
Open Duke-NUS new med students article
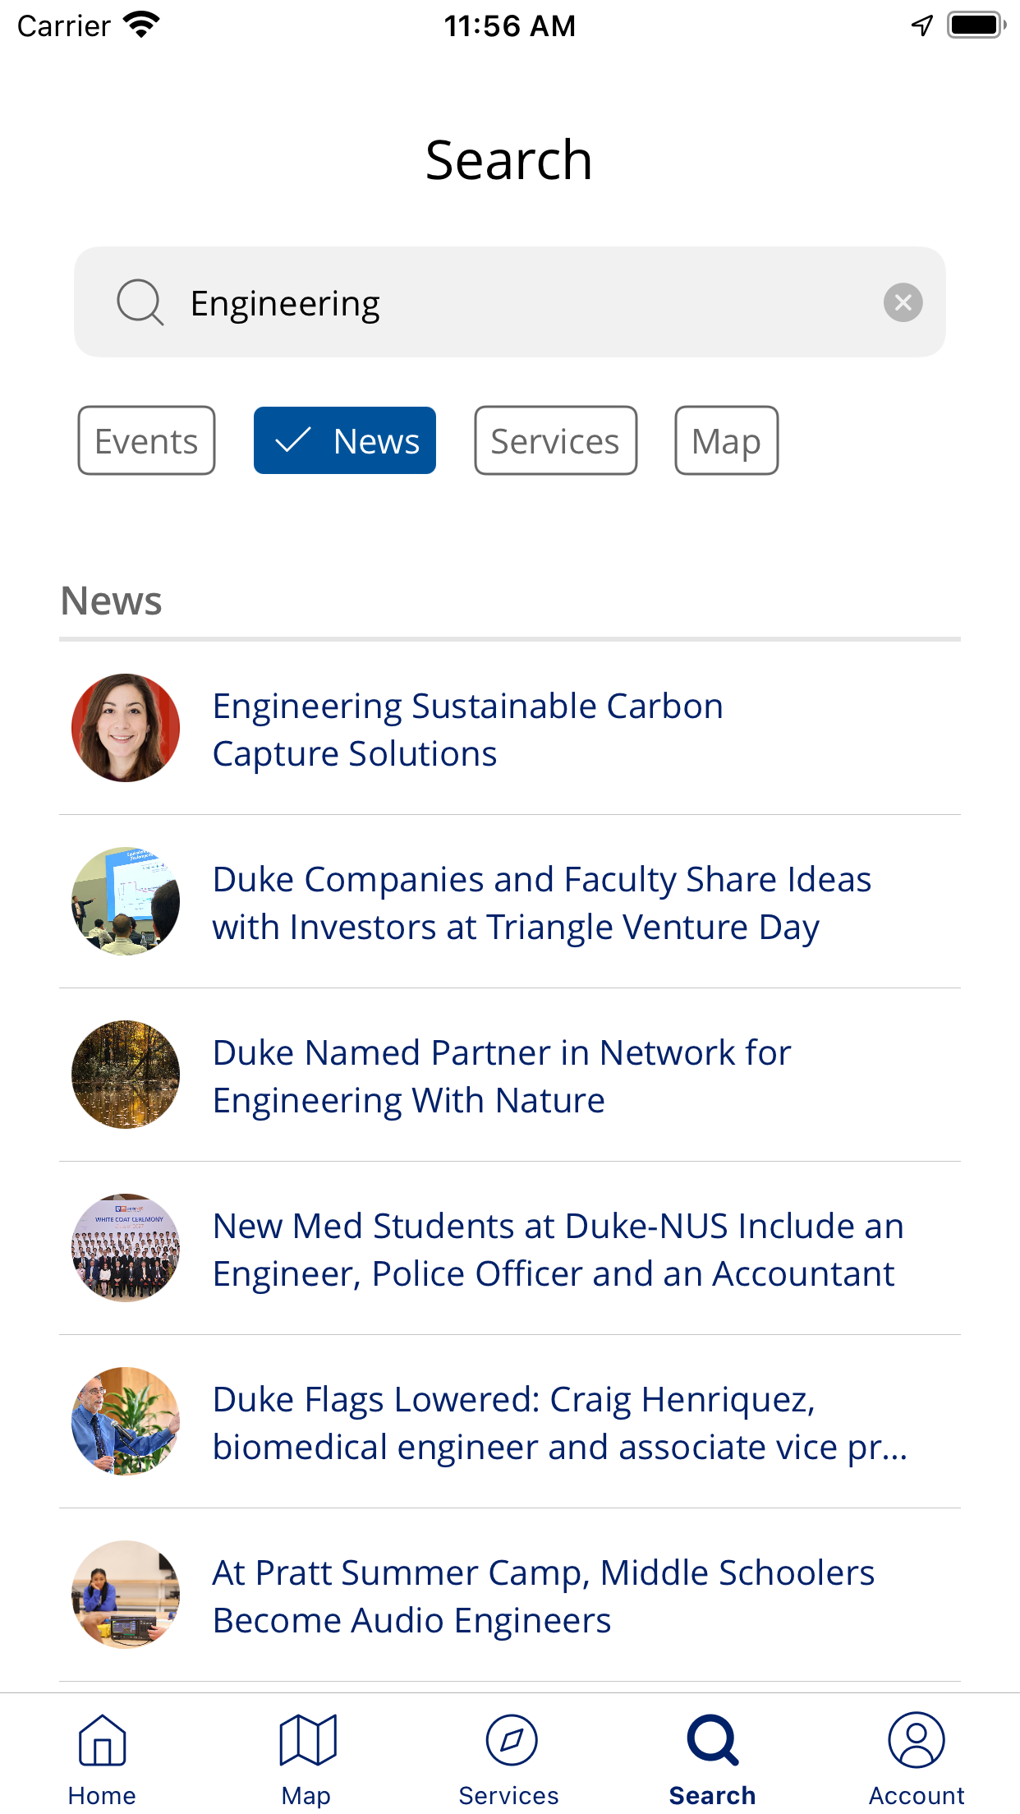(510, 1249)
